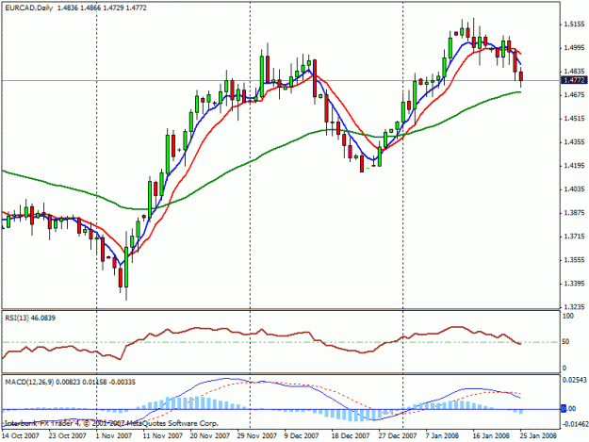Image resolution: width=589 pixels, height=442 pixels.
Task: Click the RSI scale value 100
Action: pyautogui.click(x=568, y=317)
